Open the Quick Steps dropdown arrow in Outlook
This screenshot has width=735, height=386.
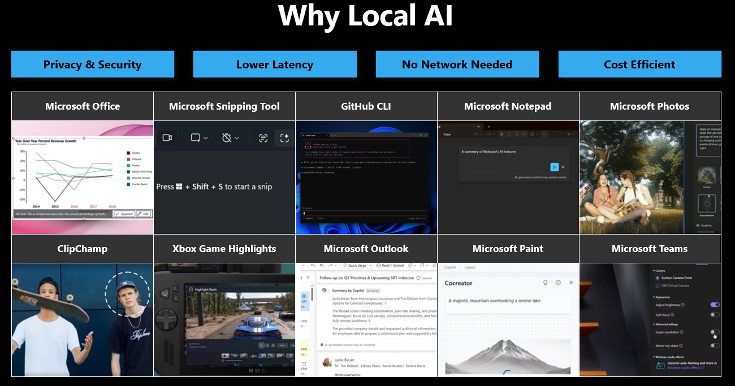pyautogui.click(x=370, y=265)
